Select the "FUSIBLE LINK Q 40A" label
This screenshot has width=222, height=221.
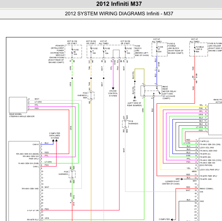click(199, 49)
